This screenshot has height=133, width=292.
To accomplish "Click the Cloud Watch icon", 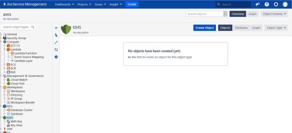I will click(x=8, y=80).
